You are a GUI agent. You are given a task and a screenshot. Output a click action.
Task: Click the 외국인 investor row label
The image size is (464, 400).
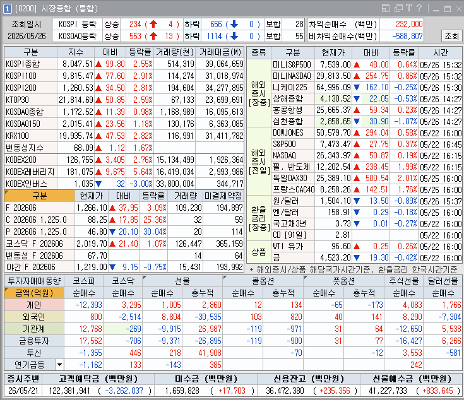click(34, 317)
